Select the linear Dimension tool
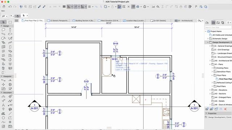 coord(3,96)
